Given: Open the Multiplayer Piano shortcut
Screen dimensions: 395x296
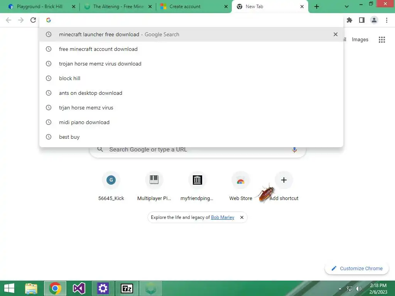Looking at the screenshot, I should [x=154, y=186].
